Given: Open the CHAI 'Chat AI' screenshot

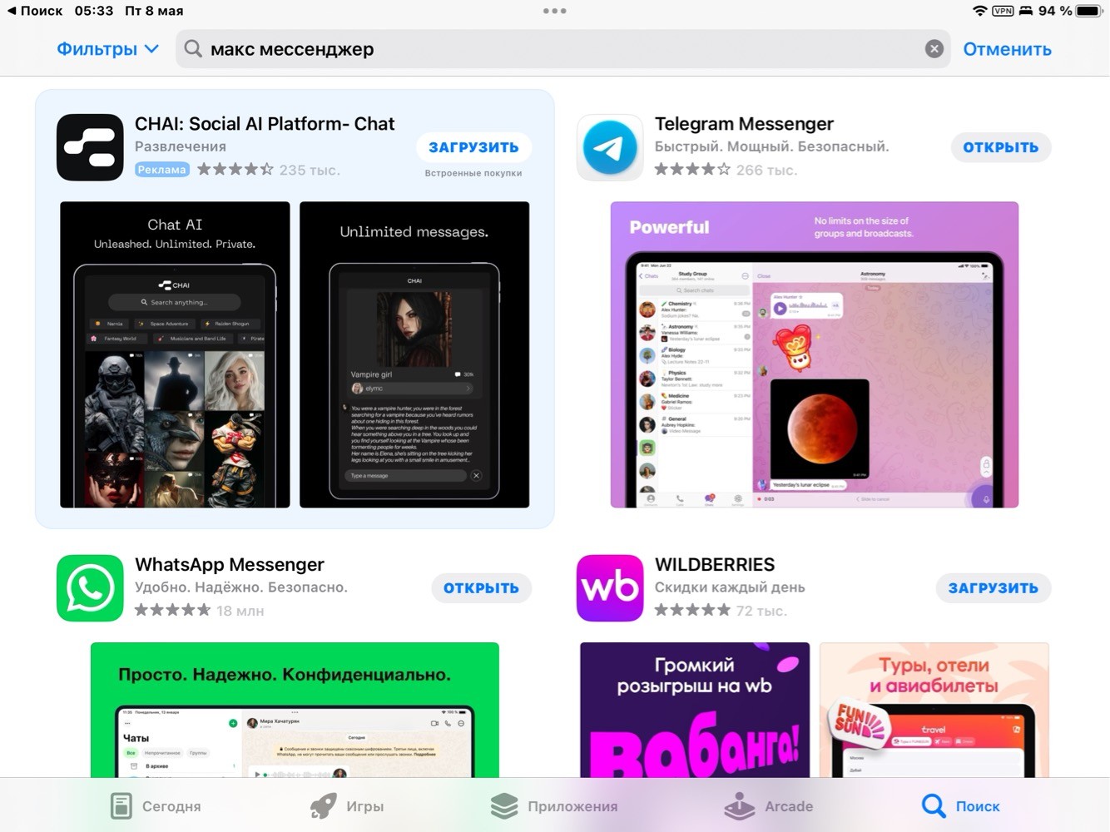Looking at the screenshot, I should [x=175, y=354].
